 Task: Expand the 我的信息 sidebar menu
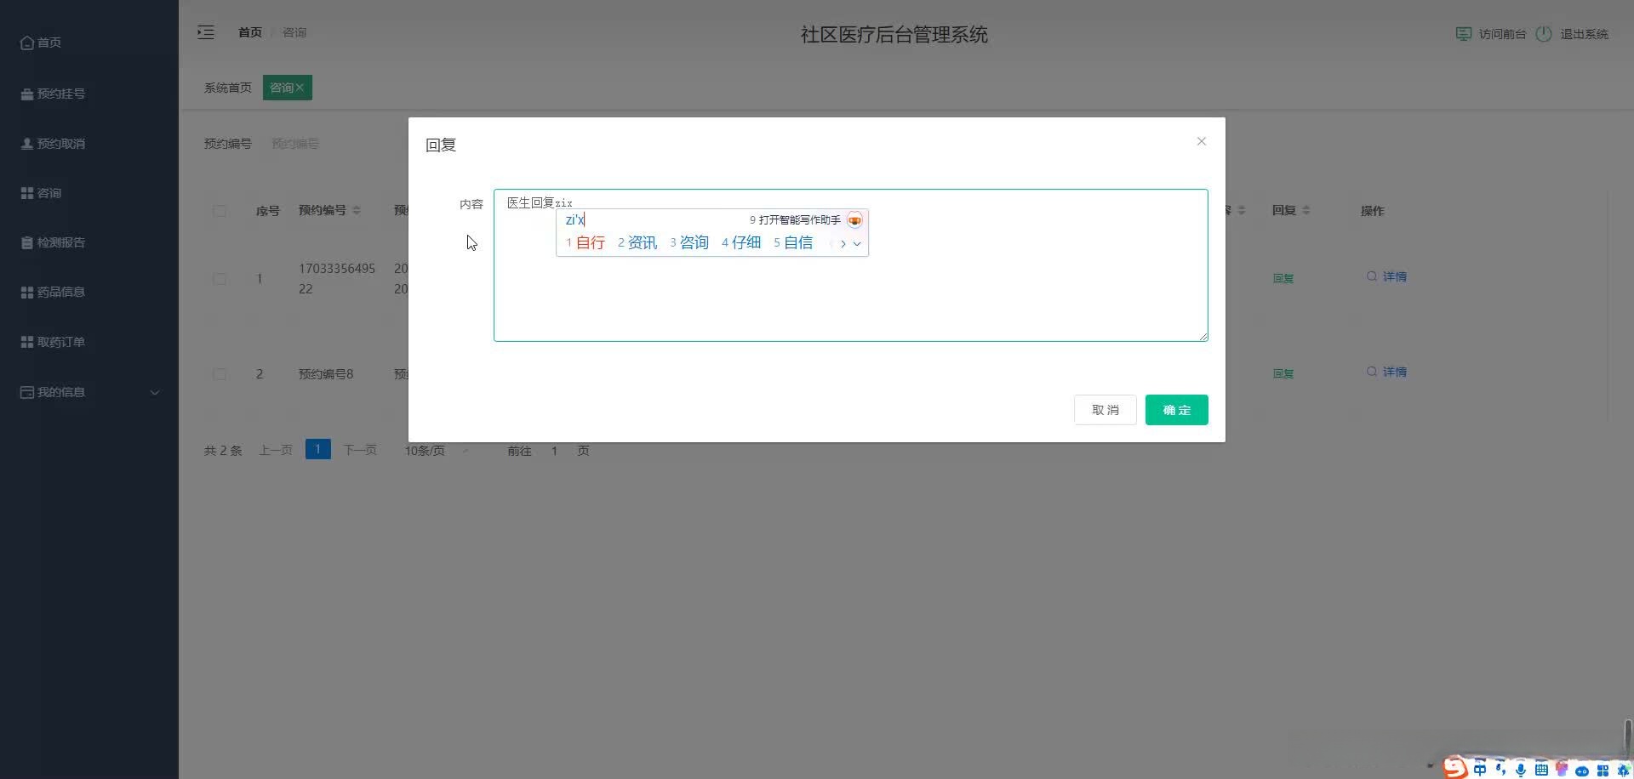point(62,392)
